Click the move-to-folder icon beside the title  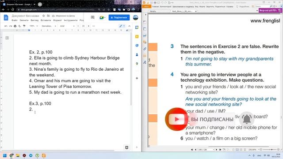[x=48, y=16]
